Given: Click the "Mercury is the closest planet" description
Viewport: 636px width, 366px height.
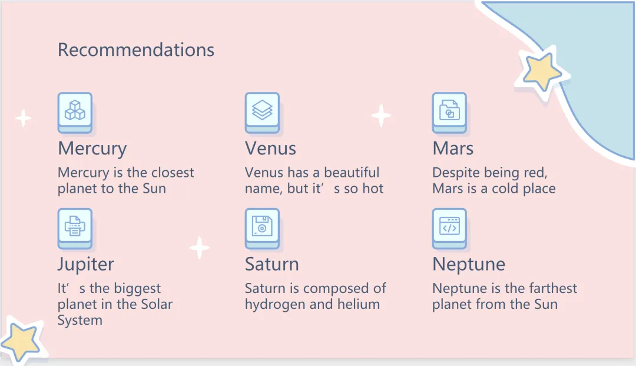Looking at the screenshot, I should pyautogui.click(x=125, y=180).
